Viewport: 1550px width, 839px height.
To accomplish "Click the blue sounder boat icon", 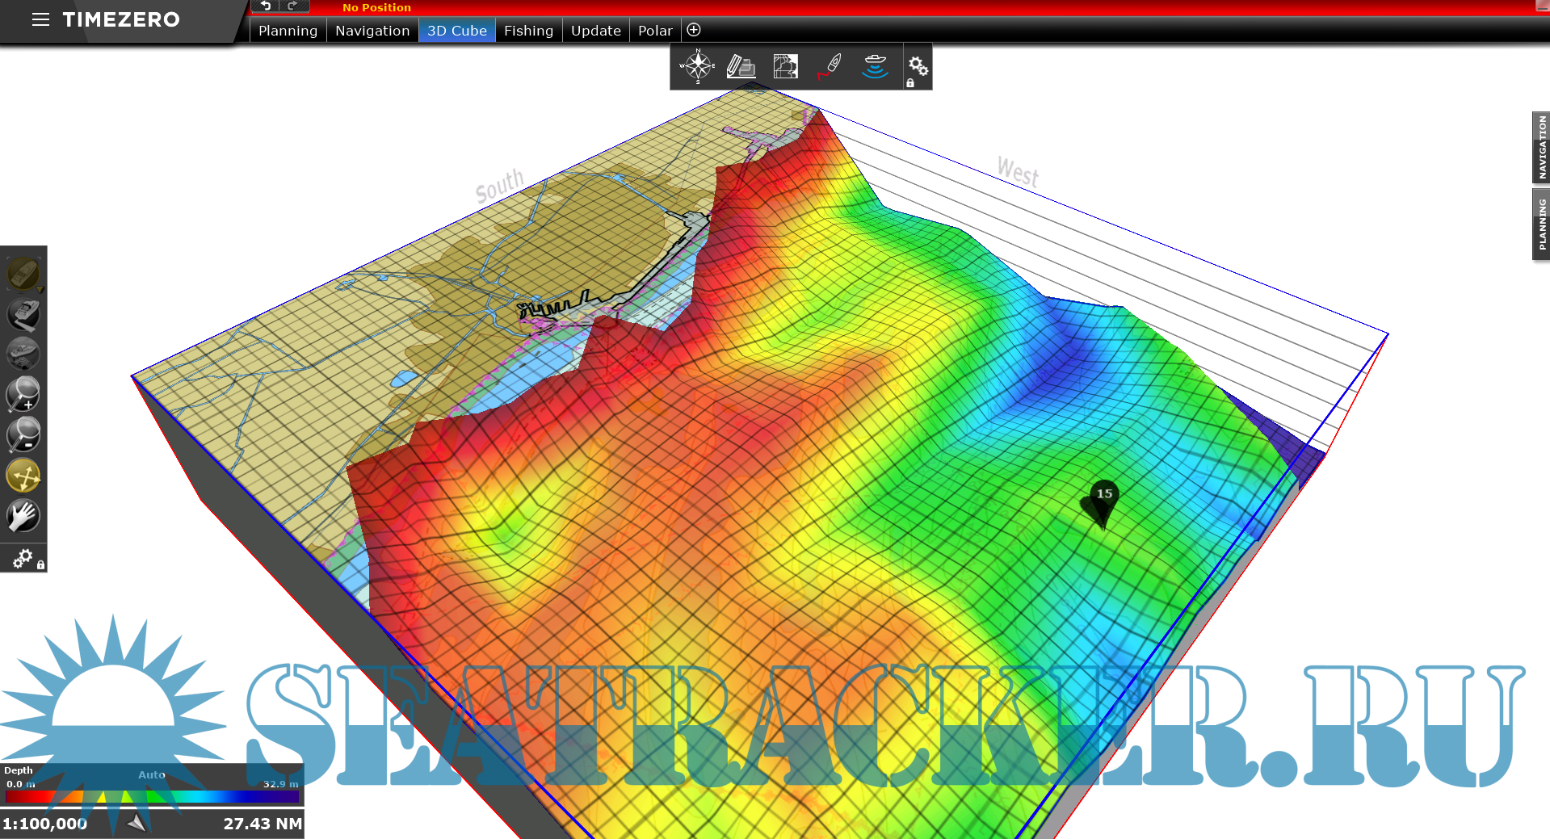I will pyautogui.click(x=875, y=66).
